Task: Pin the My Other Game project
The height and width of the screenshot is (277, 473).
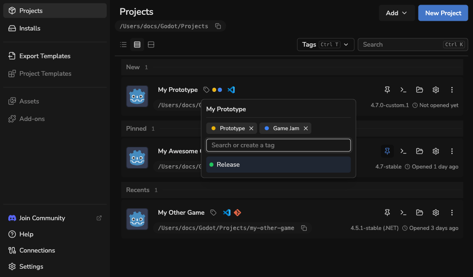Action: (x=388, y=213)
